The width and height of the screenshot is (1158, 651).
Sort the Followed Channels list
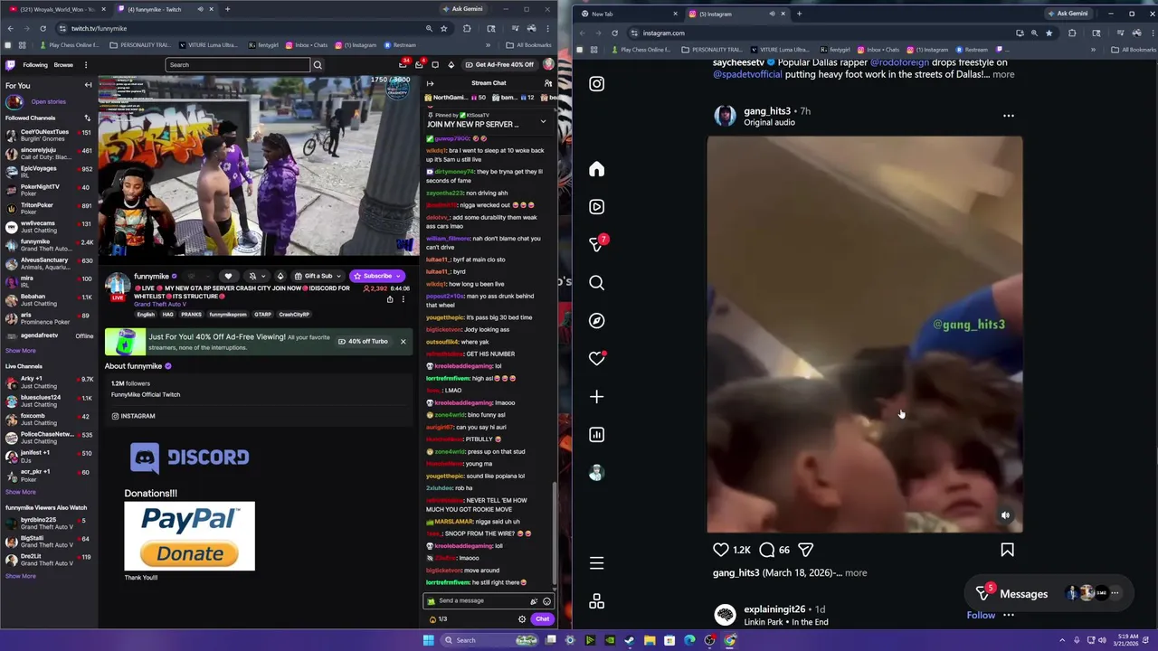click(x=88, y=118)
